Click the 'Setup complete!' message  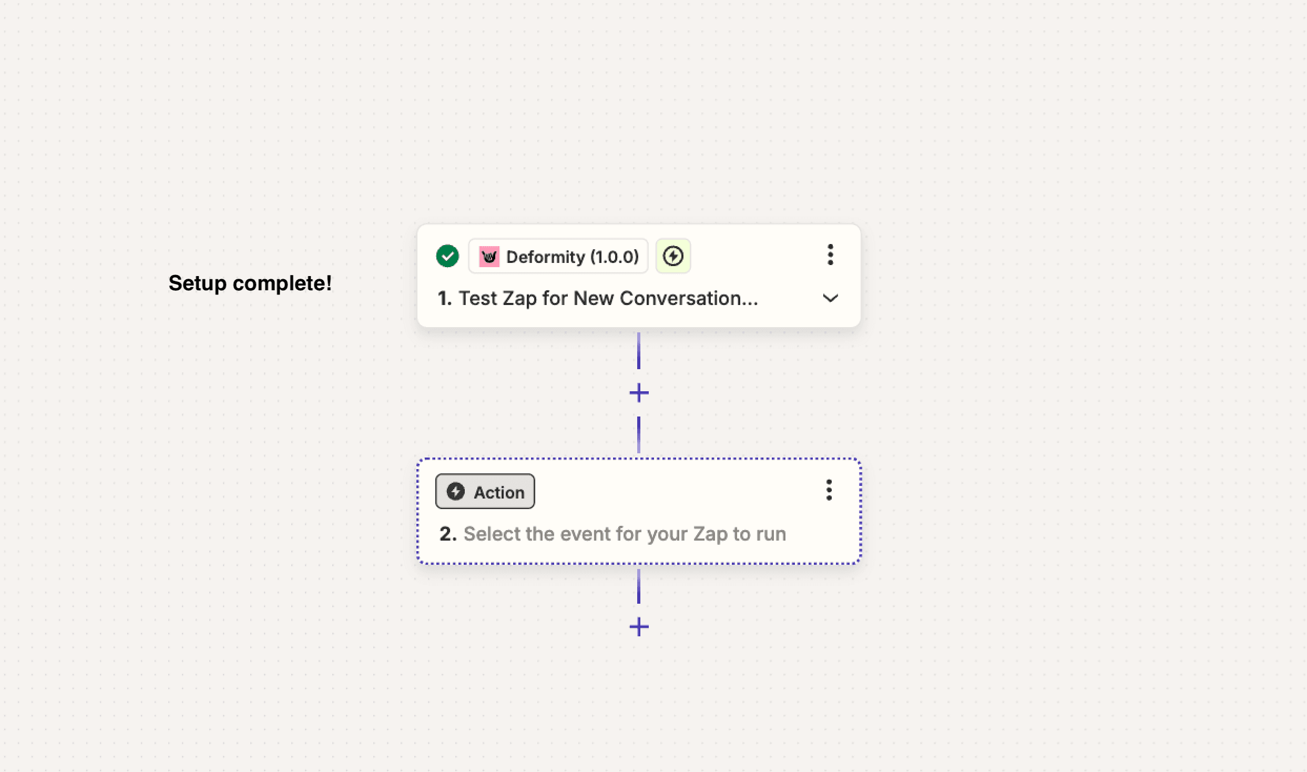(250, 283)
